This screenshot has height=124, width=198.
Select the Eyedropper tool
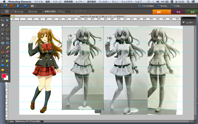[8, 25]
